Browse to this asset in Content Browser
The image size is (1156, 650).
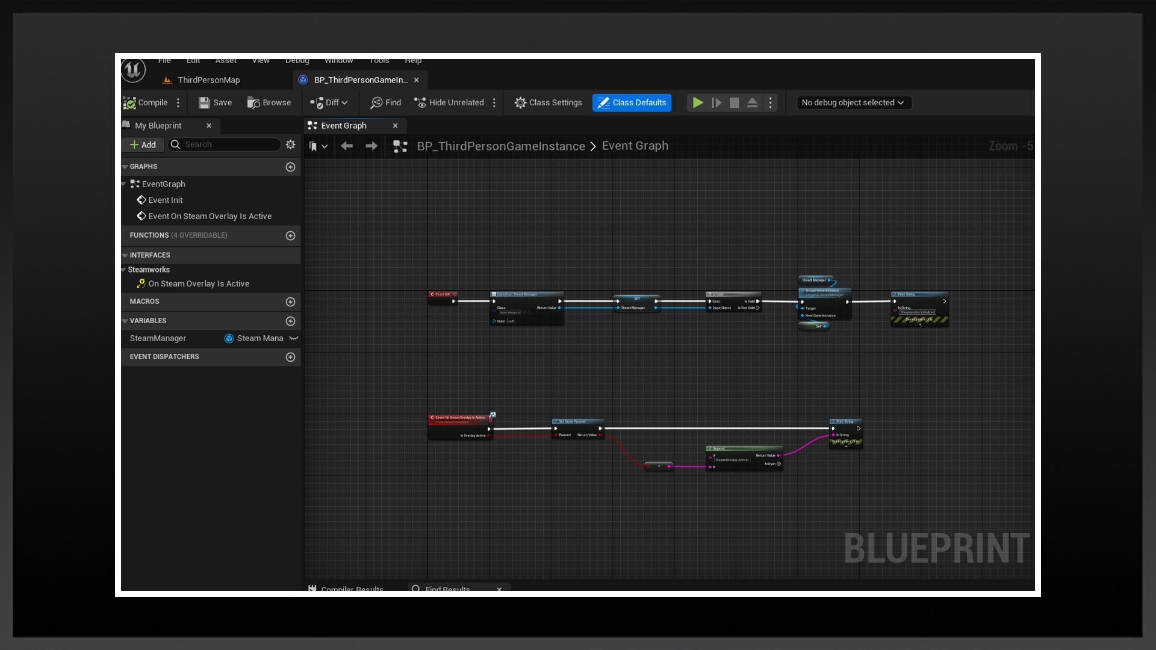[x=269, y=102]
